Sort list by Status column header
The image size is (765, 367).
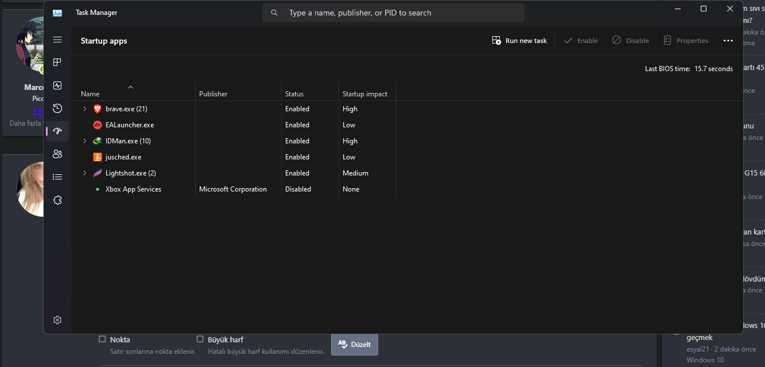pyautogui.click(x=294, y=94)
